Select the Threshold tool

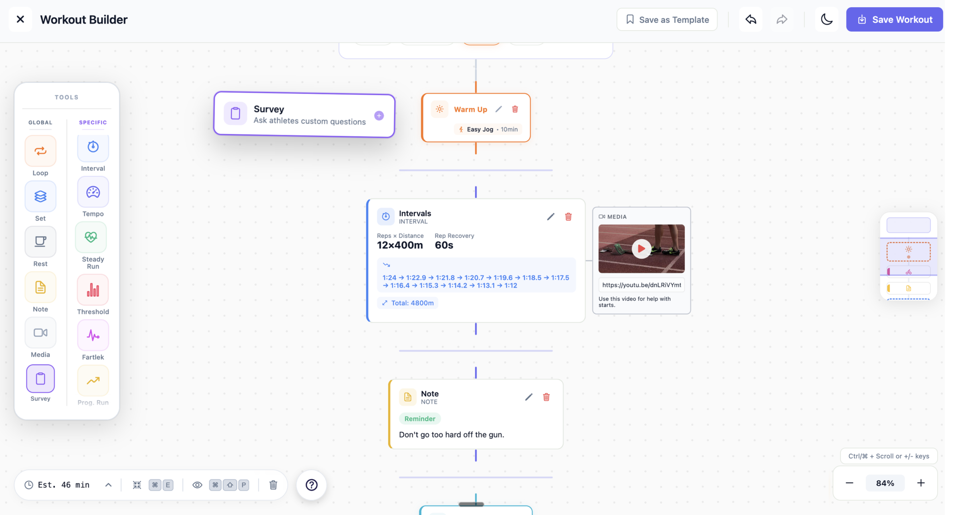(x=93, y=289)
